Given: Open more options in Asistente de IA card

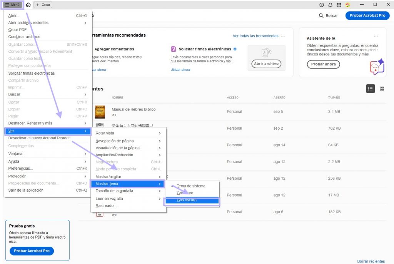Looking at the screenshot, I should (x=376, y=36).
